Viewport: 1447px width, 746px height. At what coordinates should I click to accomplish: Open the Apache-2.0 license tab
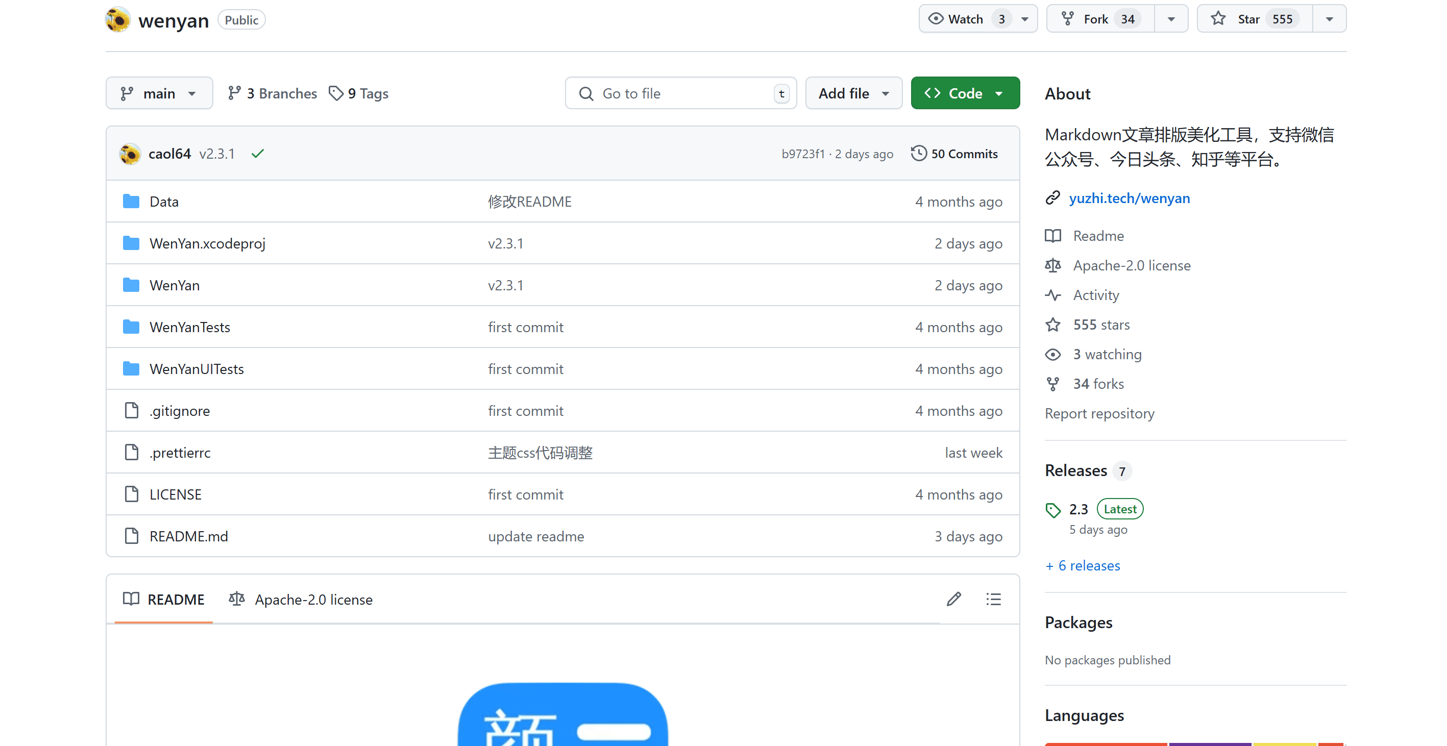[301, 599]
